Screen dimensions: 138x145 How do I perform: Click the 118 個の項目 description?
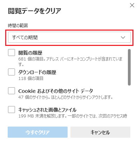(31, 79)
